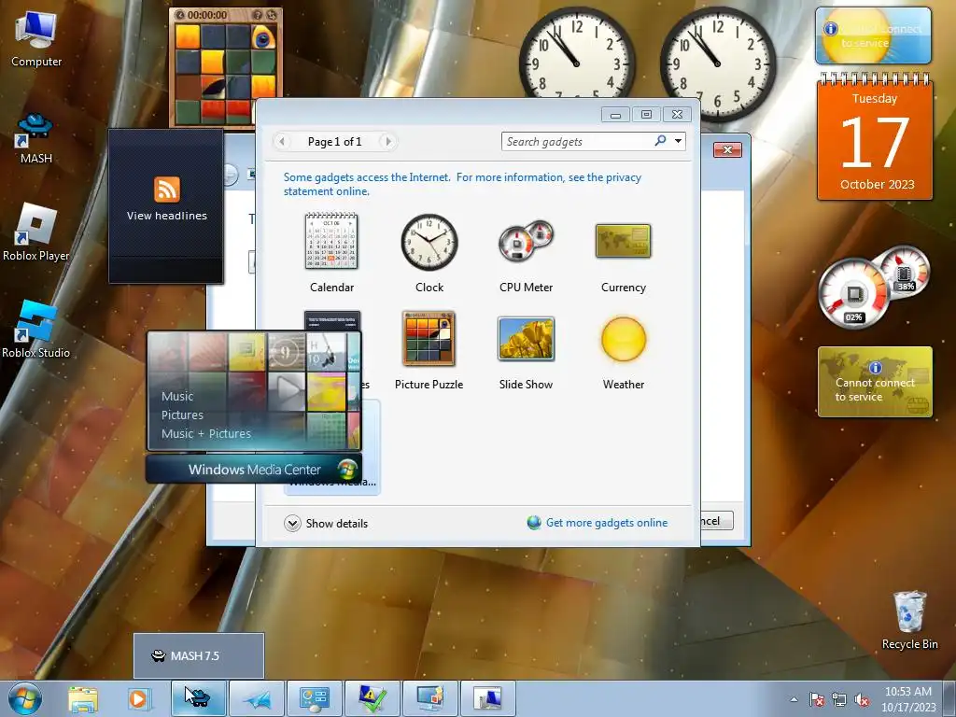Screen dimensions: 956x717
Task: Open the Get more gadgets online link
Action: click(597, 523)
